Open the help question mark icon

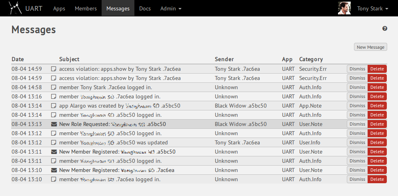point(385,28)
